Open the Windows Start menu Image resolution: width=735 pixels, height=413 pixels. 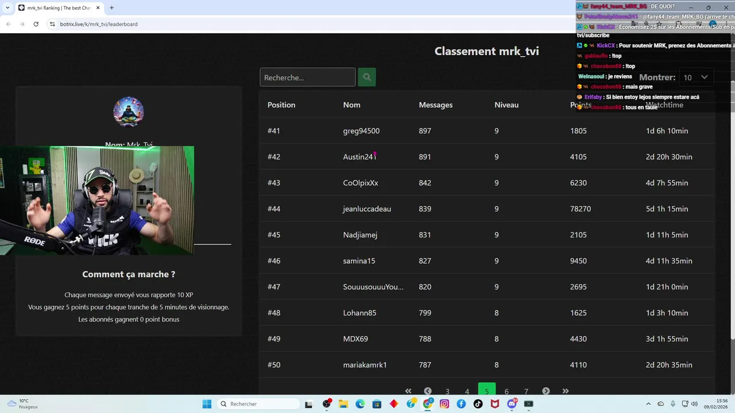207,404
